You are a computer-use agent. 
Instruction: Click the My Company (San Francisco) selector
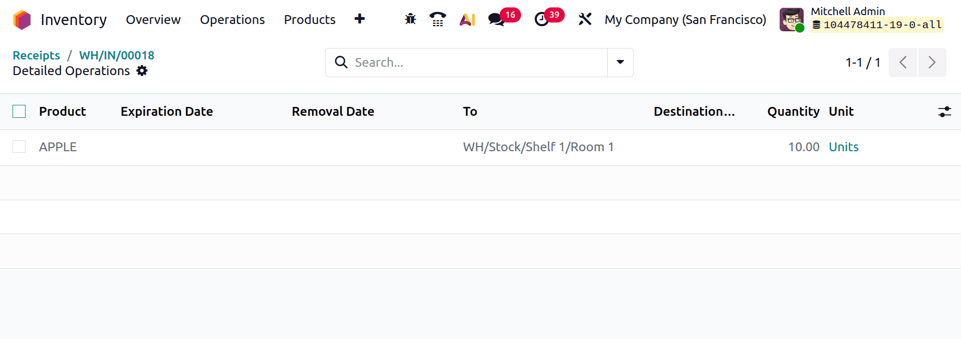pyautogui.click(x=685, y=19)
